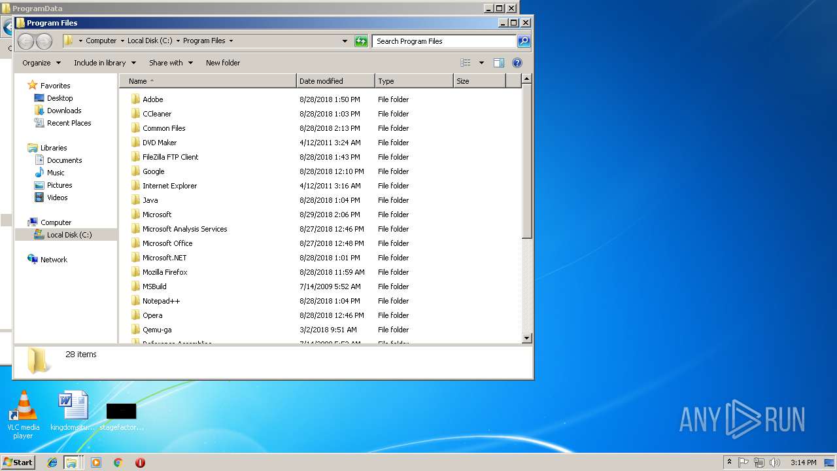This screenshot has width=837, height=471.
Task: Click the scroll down arrow of file list
Action: [527, 338]
